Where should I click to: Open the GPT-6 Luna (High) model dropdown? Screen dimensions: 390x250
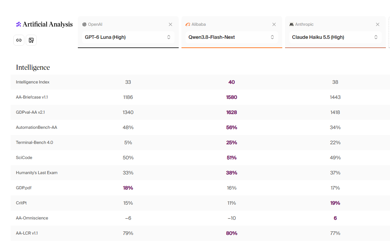point(128,37)
